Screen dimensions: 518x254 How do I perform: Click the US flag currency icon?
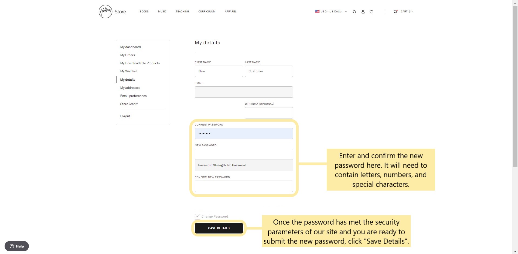317,12
